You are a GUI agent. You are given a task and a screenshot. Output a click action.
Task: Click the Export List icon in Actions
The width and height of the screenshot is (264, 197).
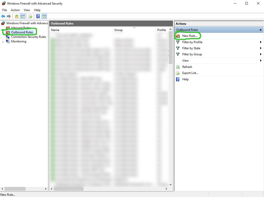(x=178, y=73)
